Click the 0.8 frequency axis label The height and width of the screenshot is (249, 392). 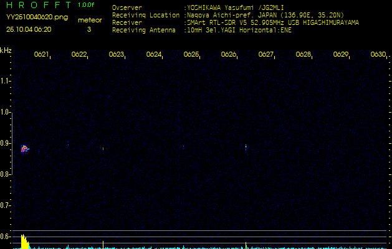(x=4, y=174)
